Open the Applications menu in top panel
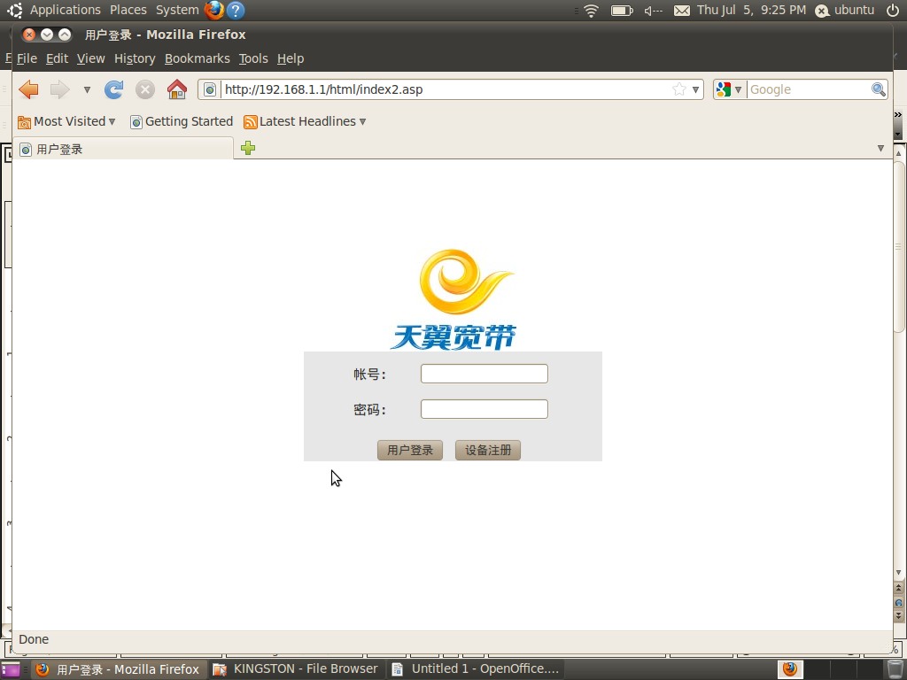Image resolution: width=907 pixels, height=680 pixels. pyautogui.click(x=66, y=10)
